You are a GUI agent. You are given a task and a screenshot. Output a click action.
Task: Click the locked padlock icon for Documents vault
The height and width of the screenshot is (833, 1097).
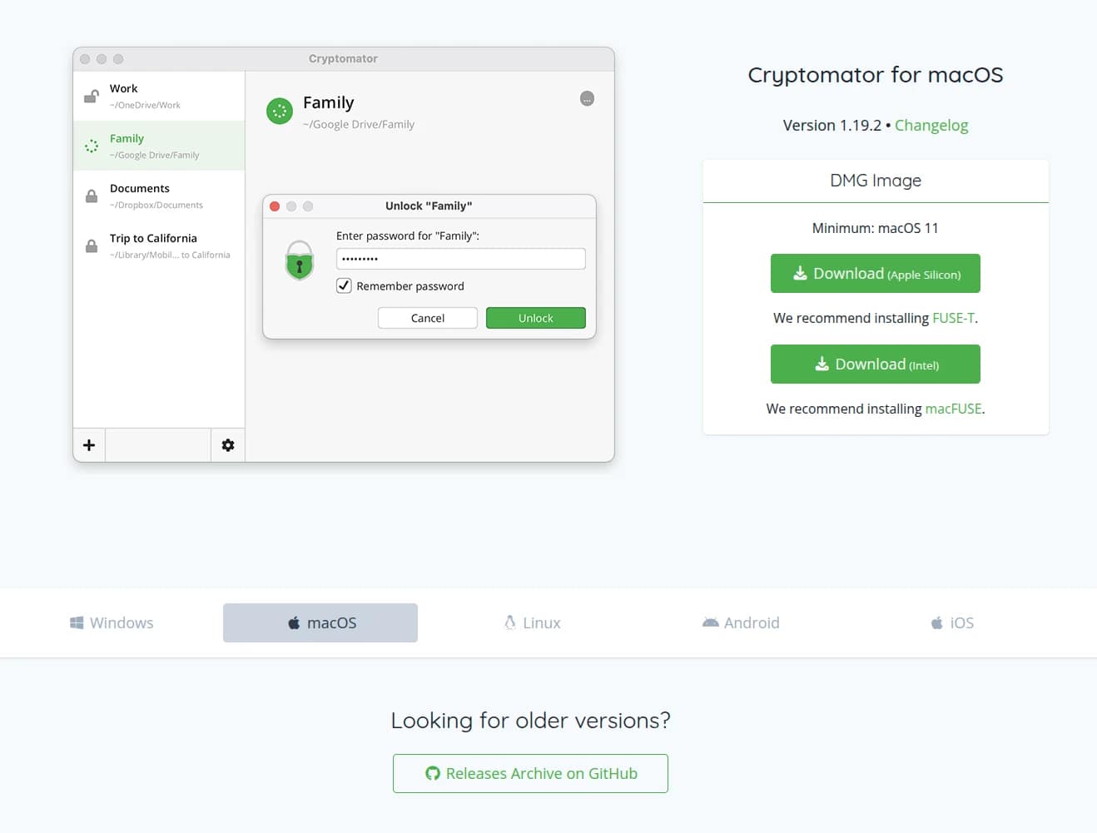pos(91,196)
